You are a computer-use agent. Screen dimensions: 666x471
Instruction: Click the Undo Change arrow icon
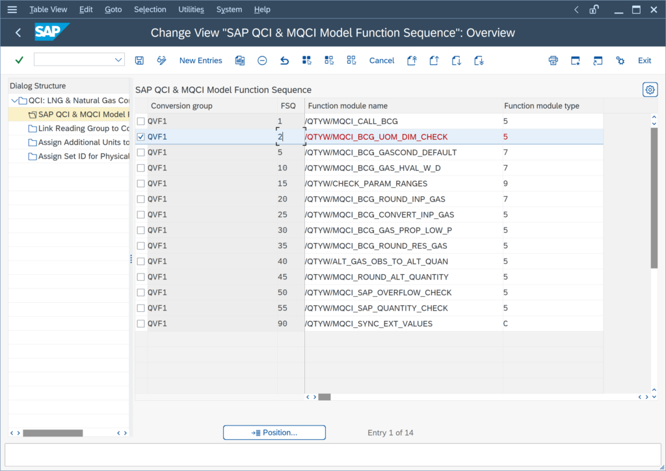[x=285, y=60]
